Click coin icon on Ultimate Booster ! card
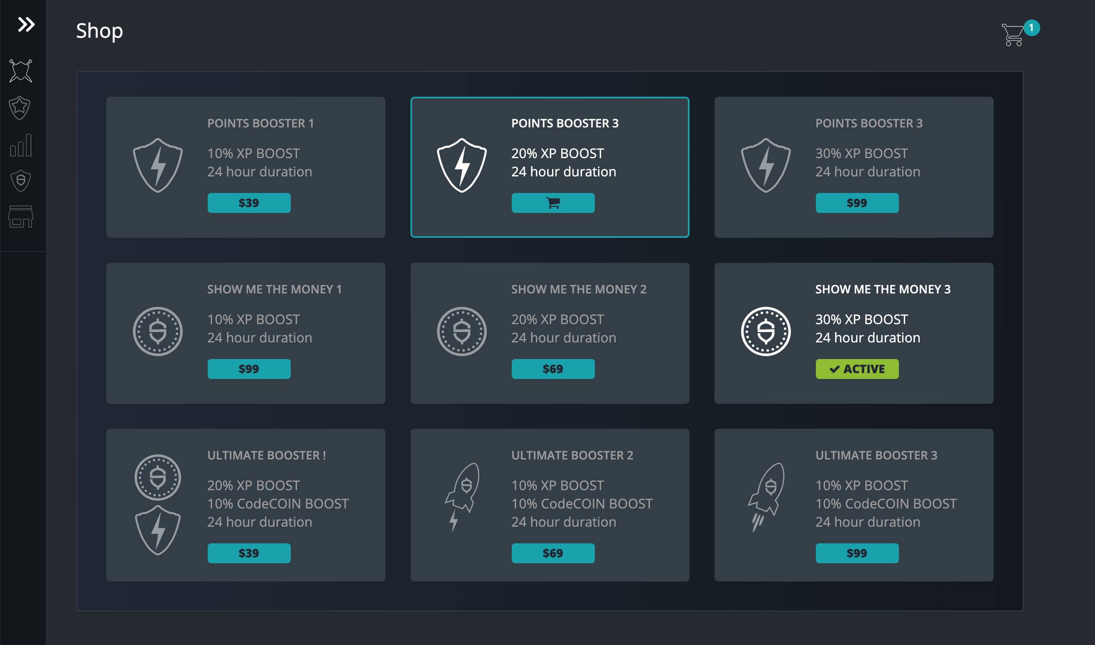The width and height of the screenshot is (1095, 645). click(x=157, y=477)
